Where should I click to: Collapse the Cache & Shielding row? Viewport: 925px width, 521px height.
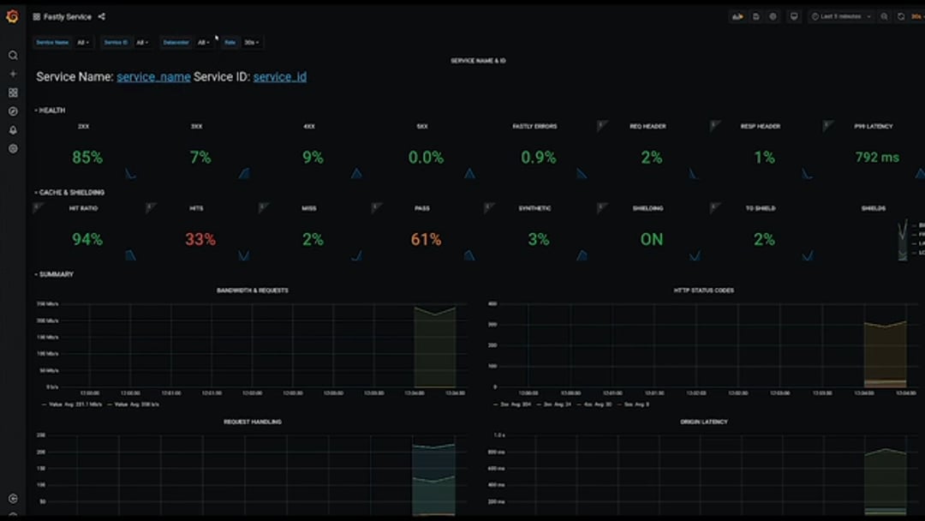[69, 192]
